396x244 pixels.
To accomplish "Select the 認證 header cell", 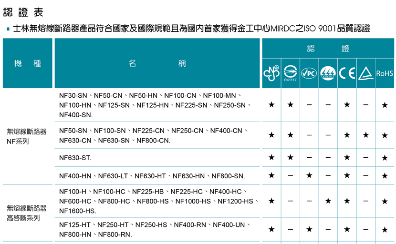I will [x=328, y=48].
